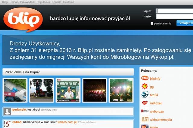Focus the hasło password field
This screenshot has height=128, width=193.
click(175, 16)
